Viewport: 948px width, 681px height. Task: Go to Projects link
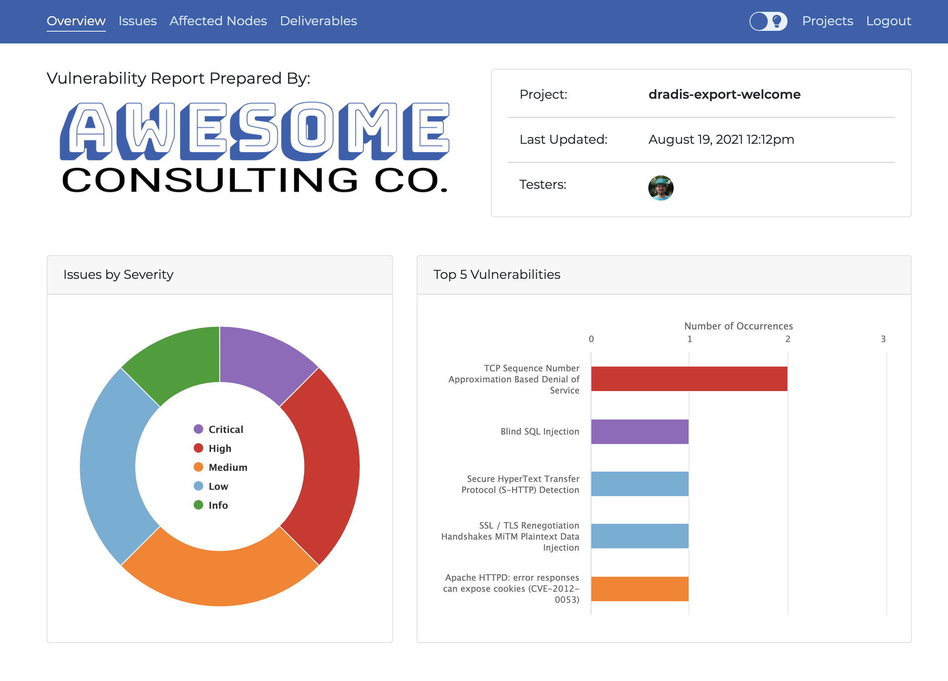(827, 21)
